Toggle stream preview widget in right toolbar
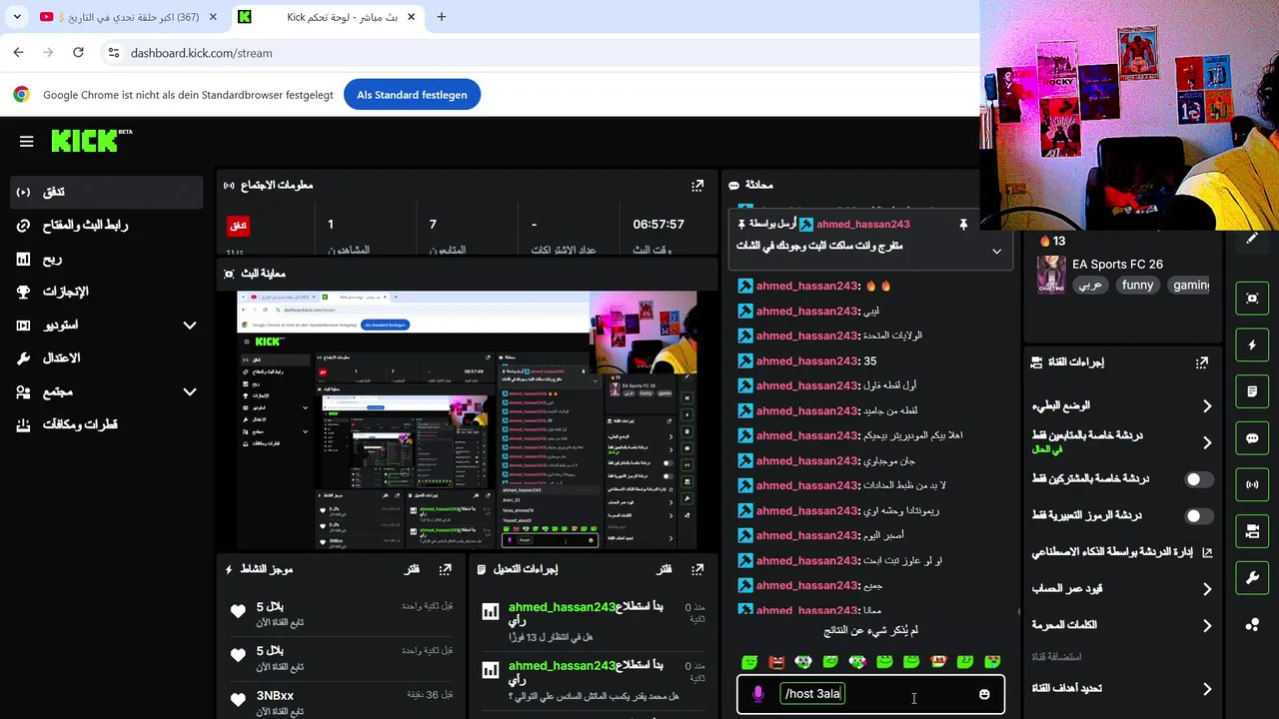 [x=1252, y=298]
